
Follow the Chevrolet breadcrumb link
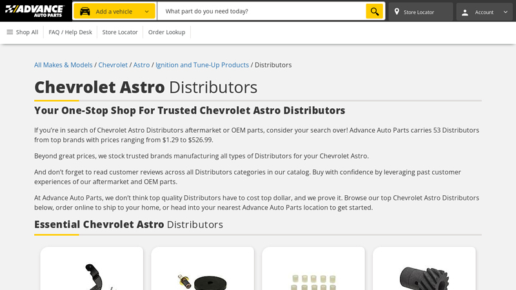coord(113,65)
